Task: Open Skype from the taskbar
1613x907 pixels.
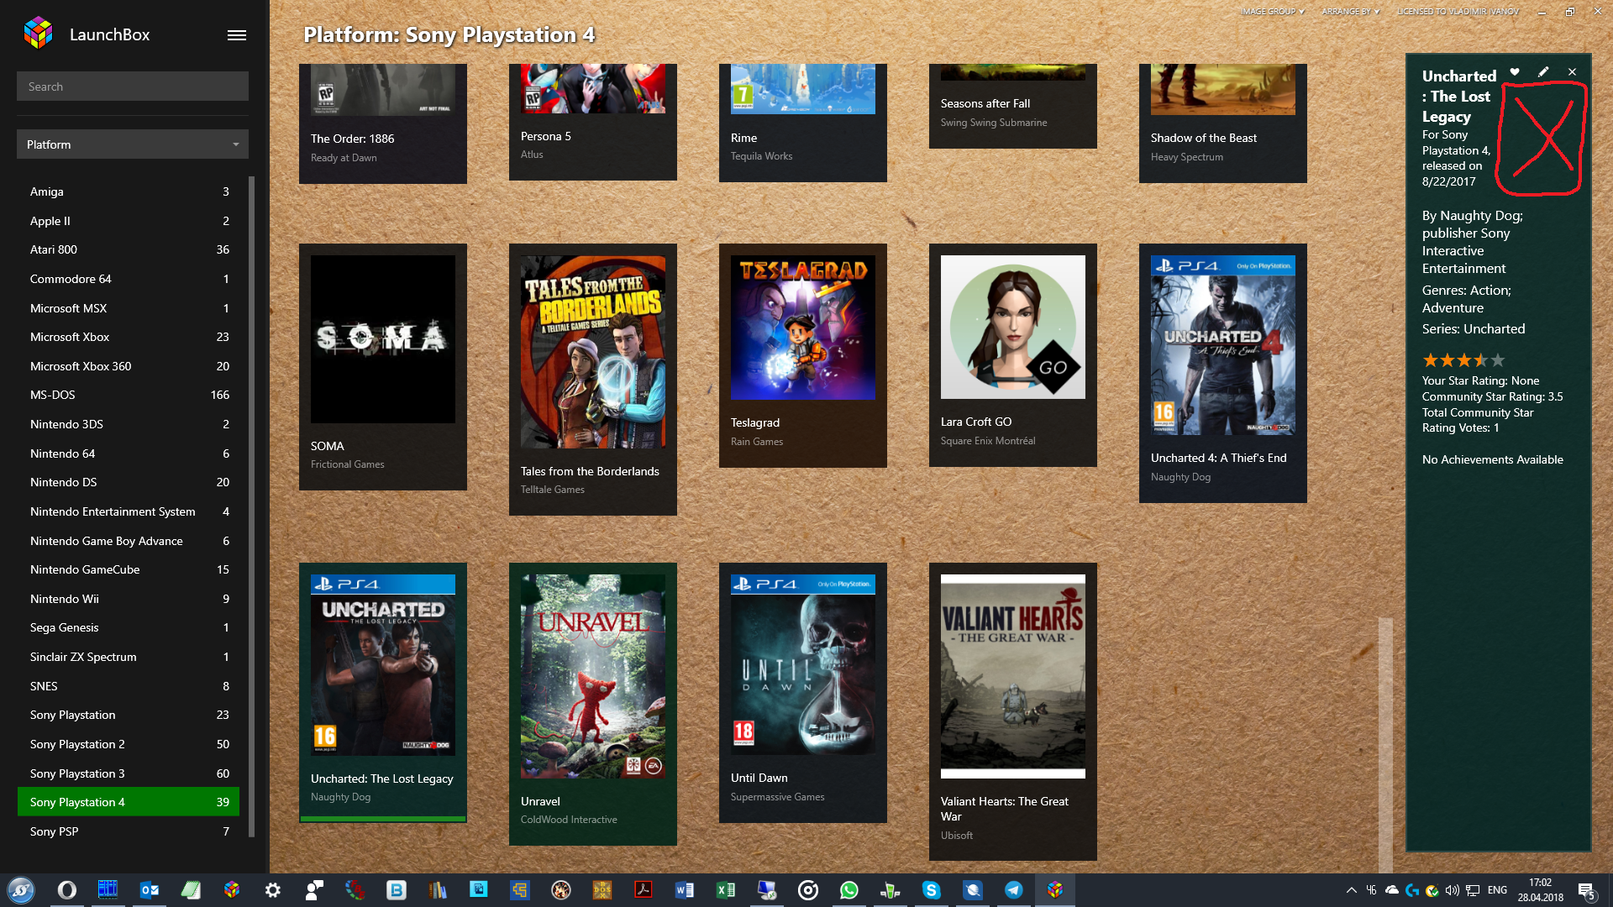Action: pos(932,890)
